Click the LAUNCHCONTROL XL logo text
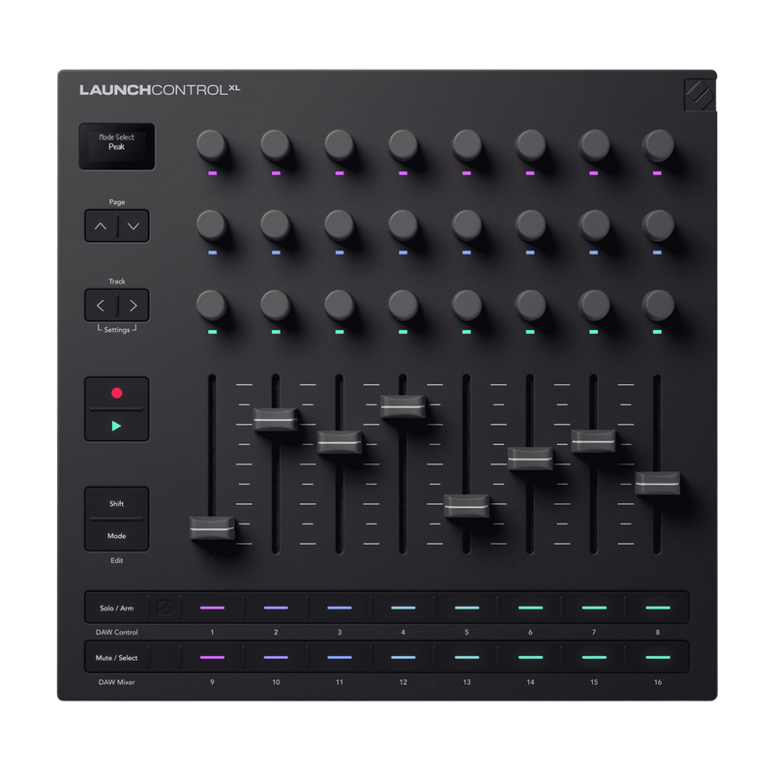The height and width of the screenshot is (774, 774). click(x=160, y=90)
